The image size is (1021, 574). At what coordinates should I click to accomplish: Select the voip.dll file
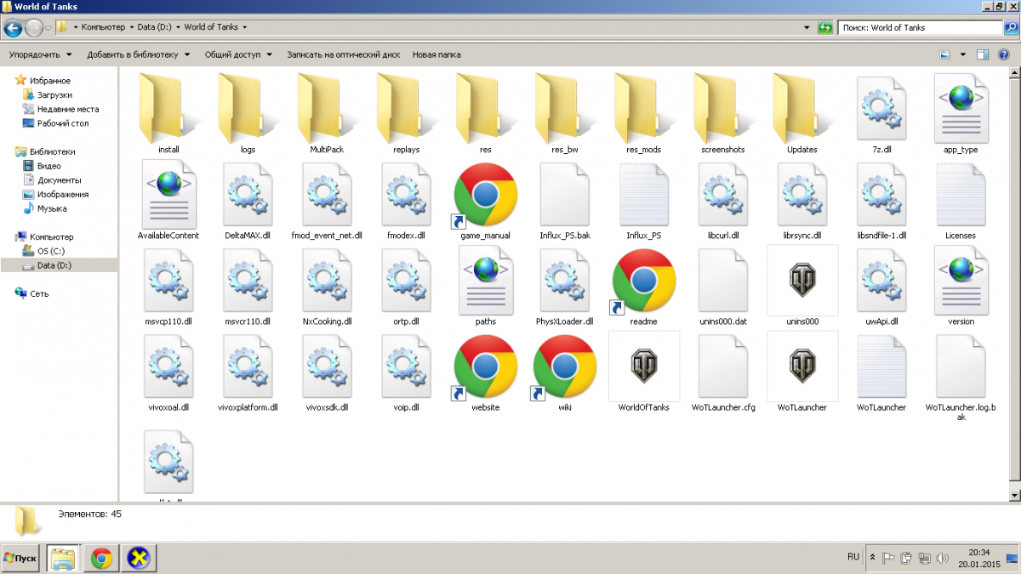tap(406, 367)
